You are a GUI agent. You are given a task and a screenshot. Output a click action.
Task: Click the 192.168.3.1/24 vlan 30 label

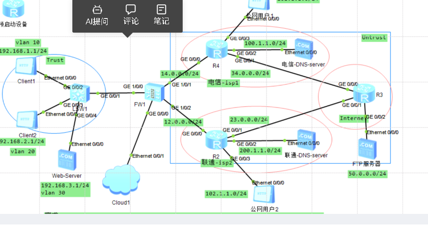pos(65,189)
